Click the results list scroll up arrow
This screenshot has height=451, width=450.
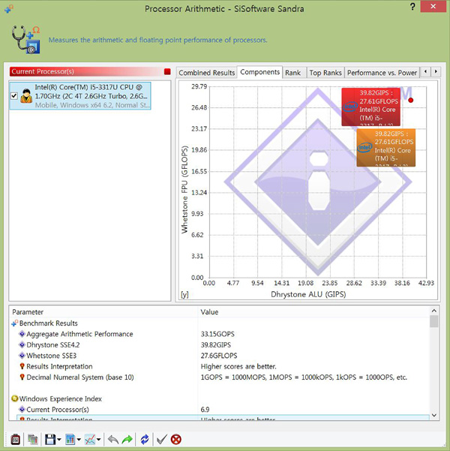[x=434, y=311]
